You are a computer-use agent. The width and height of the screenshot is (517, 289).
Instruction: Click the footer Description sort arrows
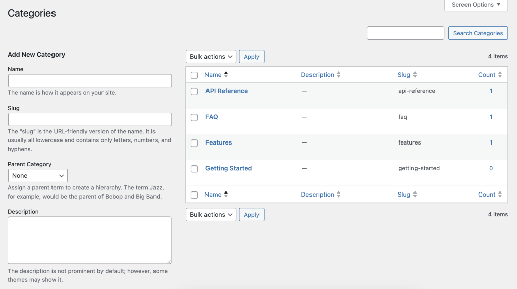click(x=339, y=195)
